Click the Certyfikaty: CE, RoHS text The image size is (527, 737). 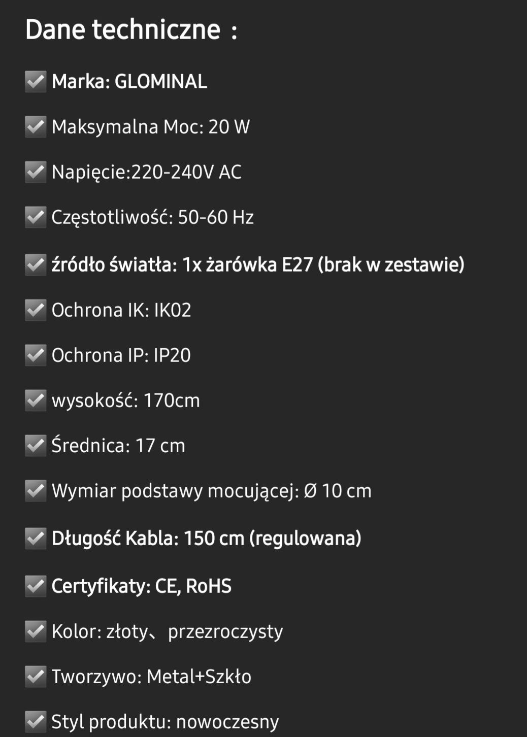click(x=142, y=586)
